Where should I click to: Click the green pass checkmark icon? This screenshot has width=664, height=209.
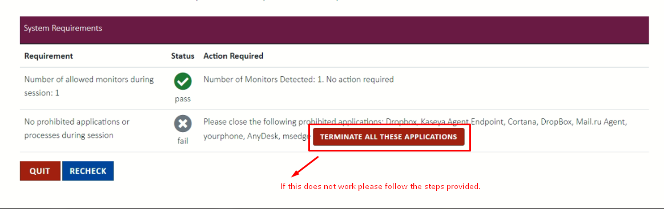183,81
